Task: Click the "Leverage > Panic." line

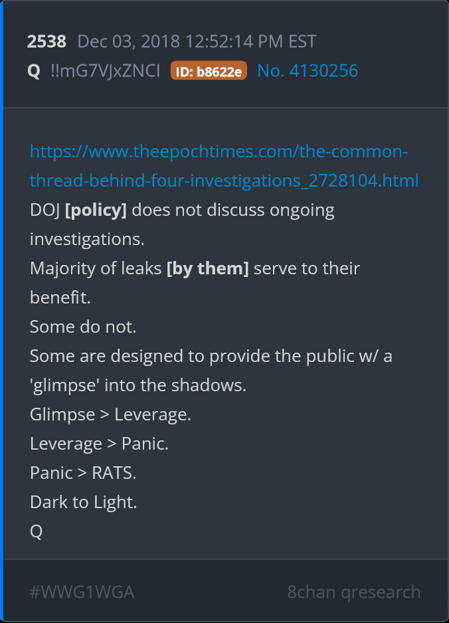Action: click(x=99, y=444)
